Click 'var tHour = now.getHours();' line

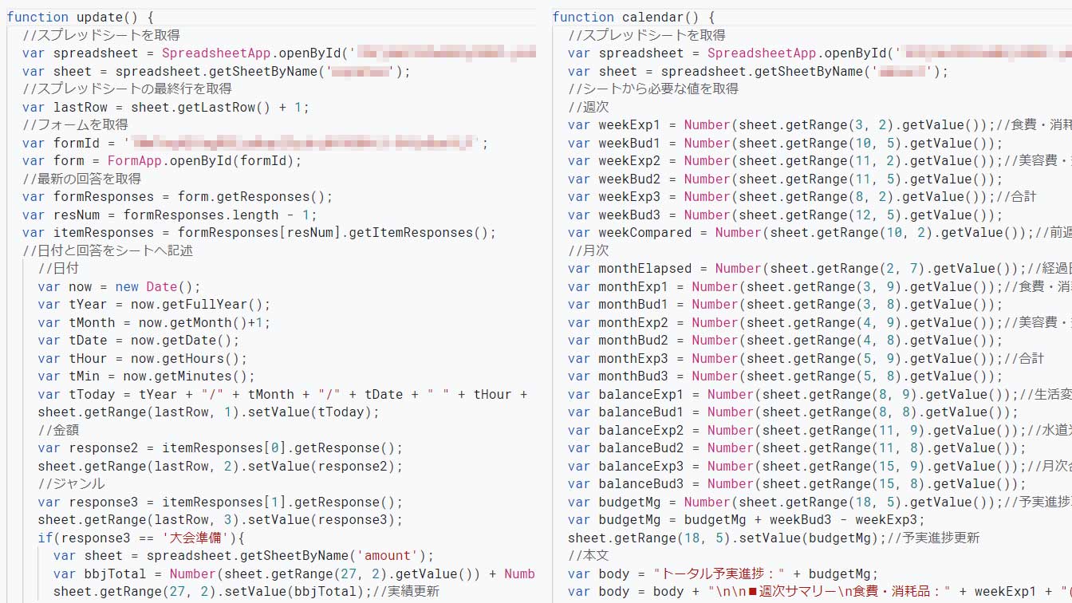[143, 358]
